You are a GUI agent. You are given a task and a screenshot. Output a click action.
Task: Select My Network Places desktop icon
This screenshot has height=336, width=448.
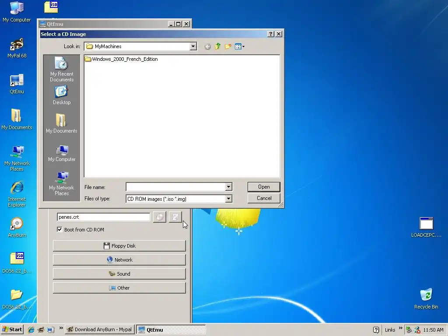pyautogui.click(x=17, y=158)
